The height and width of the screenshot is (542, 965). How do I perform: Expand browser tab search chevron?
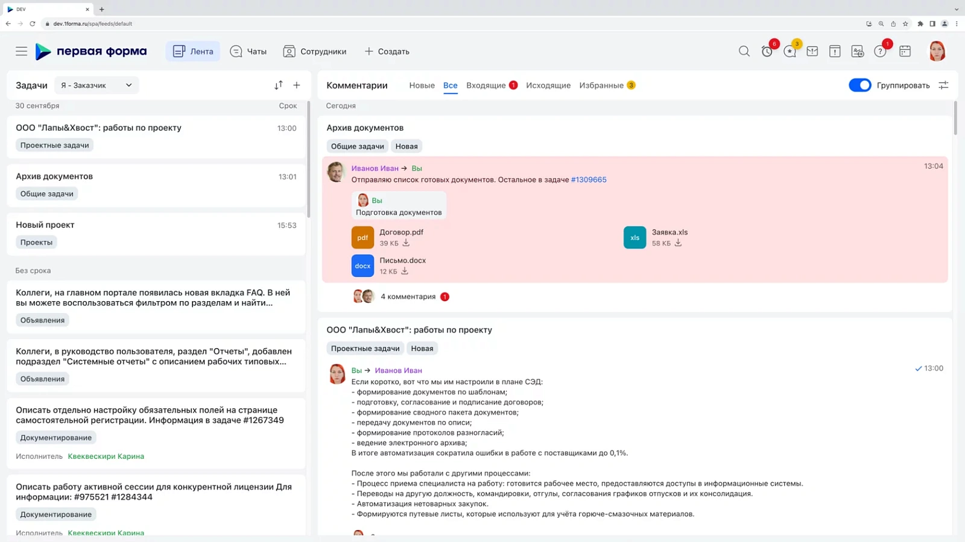[x=956, y=9]
